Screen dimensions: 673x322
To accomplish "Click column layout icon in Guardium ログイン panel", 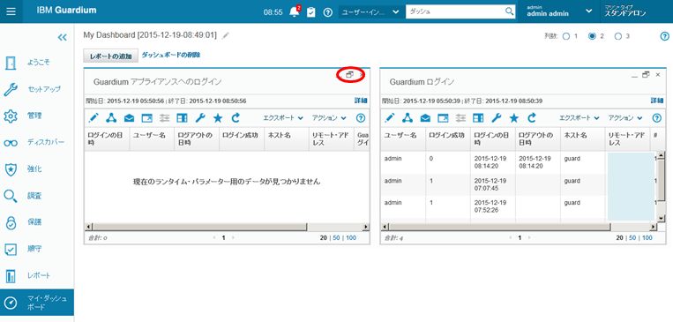I will click(478, 118).
